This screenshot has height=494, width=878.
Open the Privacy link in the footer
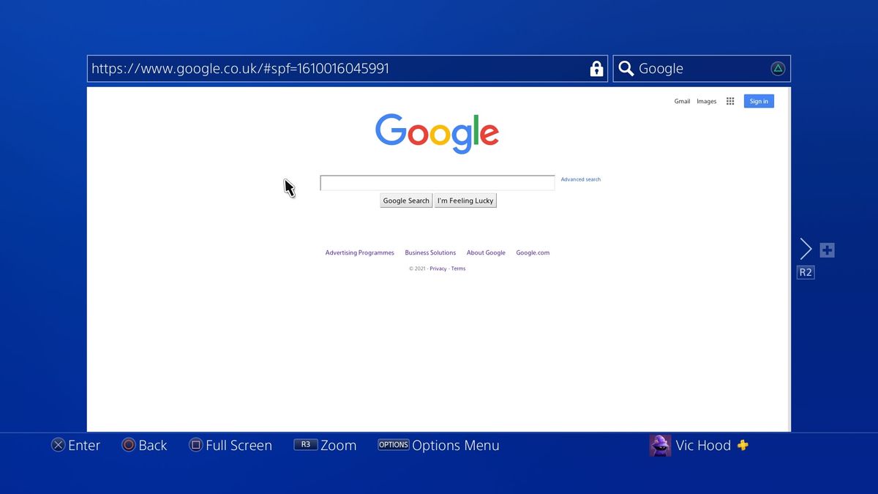[x=438, y=268]
